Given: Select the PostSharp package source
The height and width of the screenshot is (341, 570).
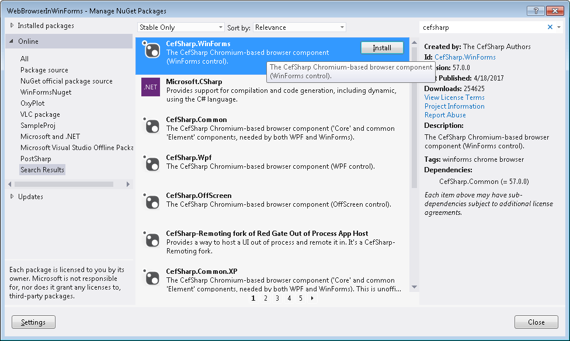Looking at the screenshot, I should [x=36, y=159].
